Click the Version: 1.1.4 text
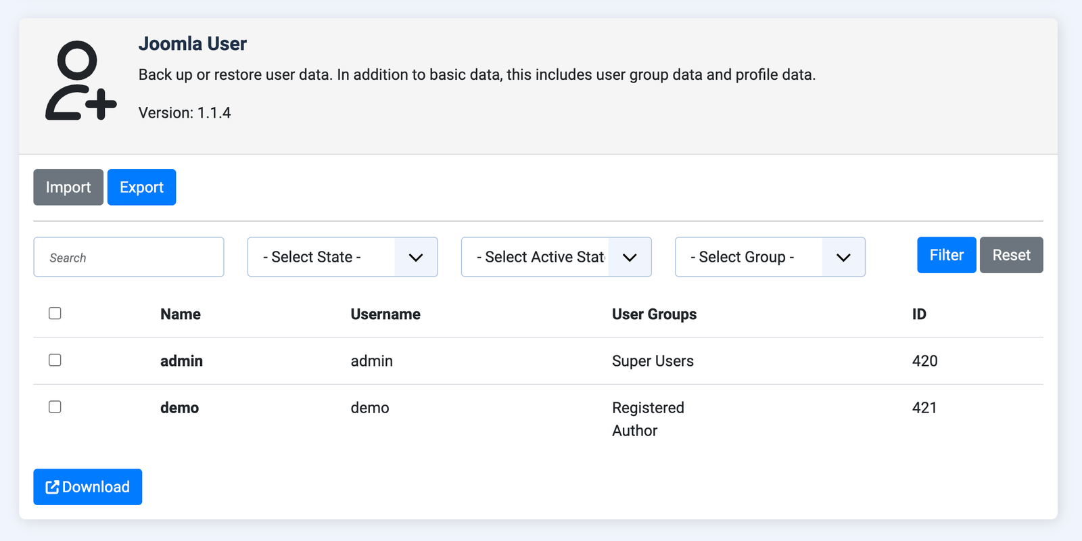 pos(185,113)
